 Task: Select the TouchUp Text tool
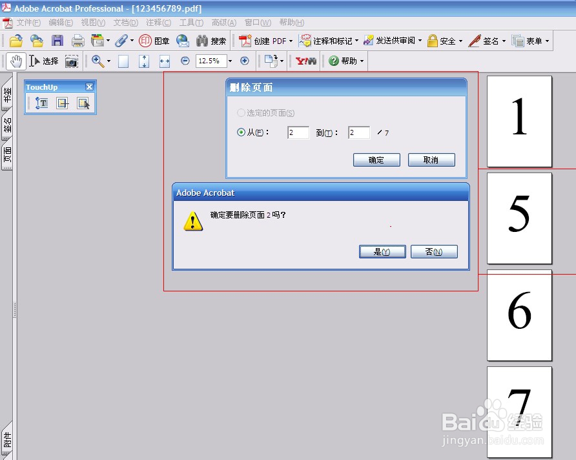pos(41,103)
